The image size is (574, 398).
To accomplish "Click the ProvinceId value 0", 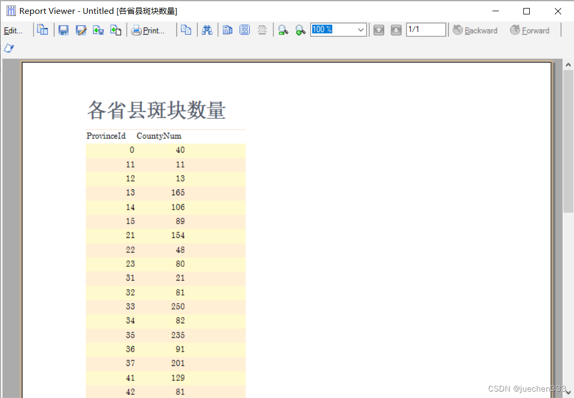I will pyautogui.click(x=132, y=150).
